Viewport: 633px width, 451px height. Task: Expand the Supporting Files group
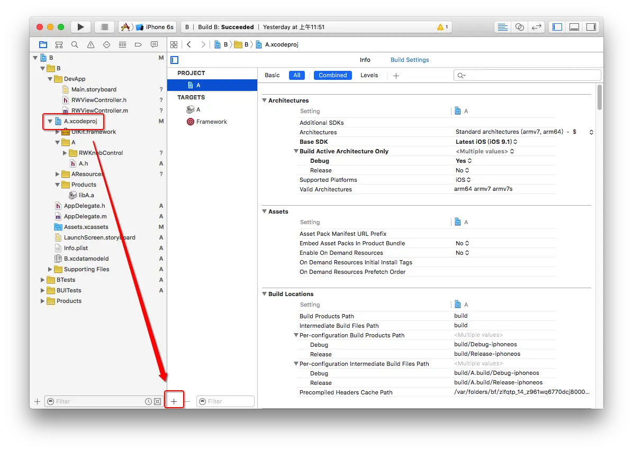(x=50, y=270)
